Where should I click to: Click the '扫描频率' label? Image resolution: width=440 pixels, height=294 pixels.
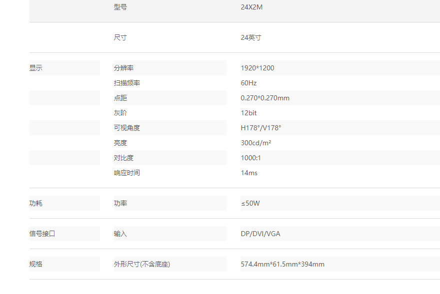127,83
